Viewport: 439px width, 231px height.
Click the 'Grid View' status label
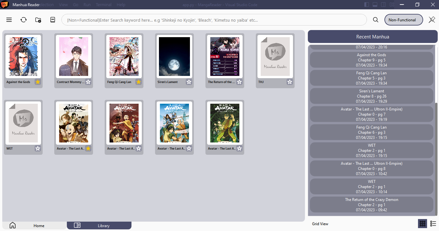coord(320,224)
